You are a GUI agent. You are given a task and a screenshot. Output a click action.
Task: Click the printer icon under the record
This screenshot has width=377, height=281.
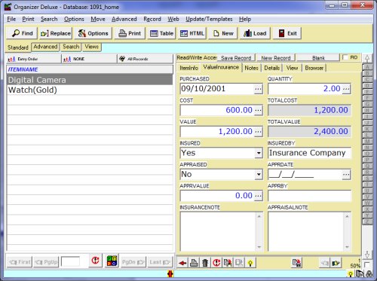tap(194, 263)
